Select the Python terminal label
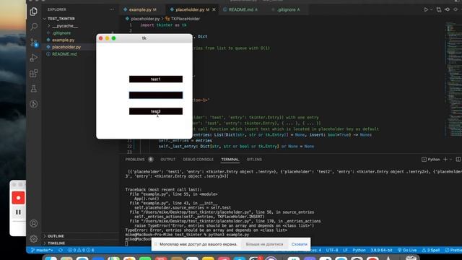Viewport: 462px width, 260px height. 431,159
